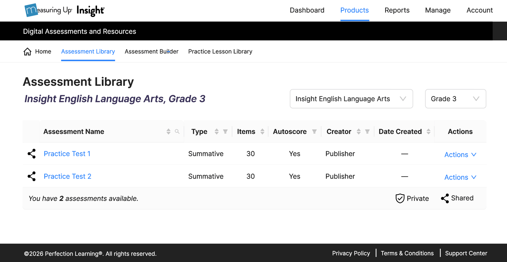Click 'Publisher' in the Practice Test 1 row
Viewport: 507px width, 262px height.
coord(340,154)
